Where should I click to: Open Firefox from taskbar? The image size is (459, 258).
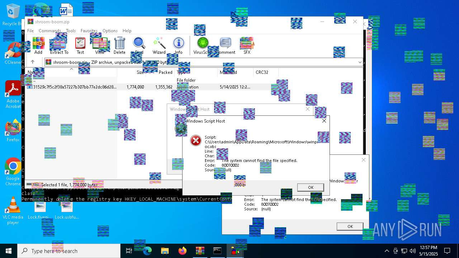click(x=182, y=251)
